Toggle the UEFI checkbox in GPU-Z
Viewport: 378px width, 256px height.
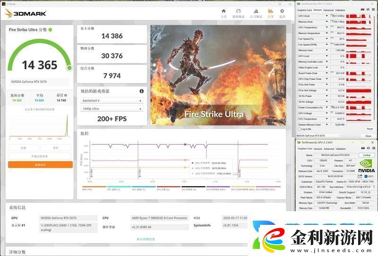366,176
